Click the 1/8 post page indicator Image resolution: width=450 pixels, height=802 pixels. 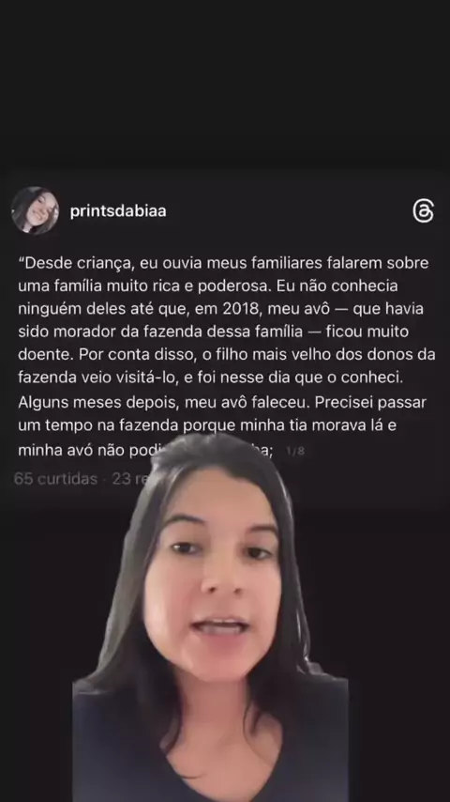(295, 451)
